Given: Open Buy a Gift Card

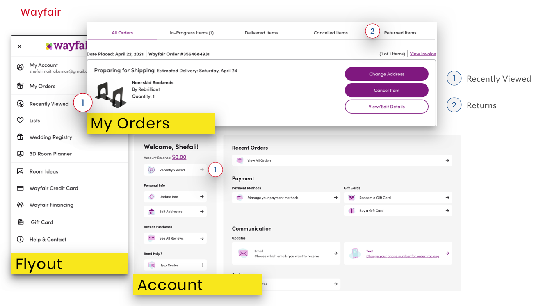Looking at the screenshot, I should (x=398, y=211).
